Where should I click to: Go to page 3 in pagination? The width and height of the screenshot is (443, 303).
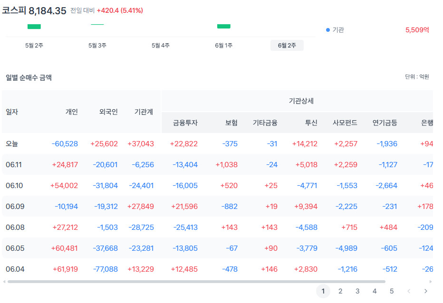(357, 291)
